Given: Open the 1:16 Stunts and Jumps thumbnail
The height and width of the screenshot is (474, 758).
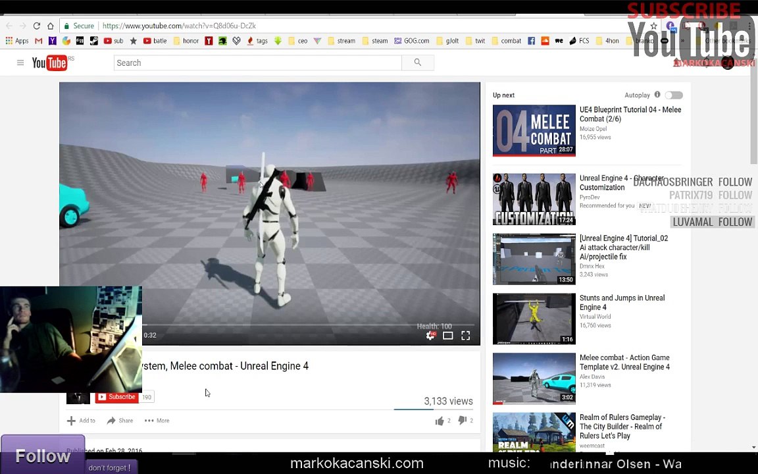Looking at the screenshot, I should [x=534, y=319].
